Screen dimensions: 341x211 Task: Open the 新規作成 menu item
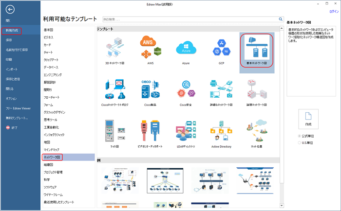click(x=12, y=31)
